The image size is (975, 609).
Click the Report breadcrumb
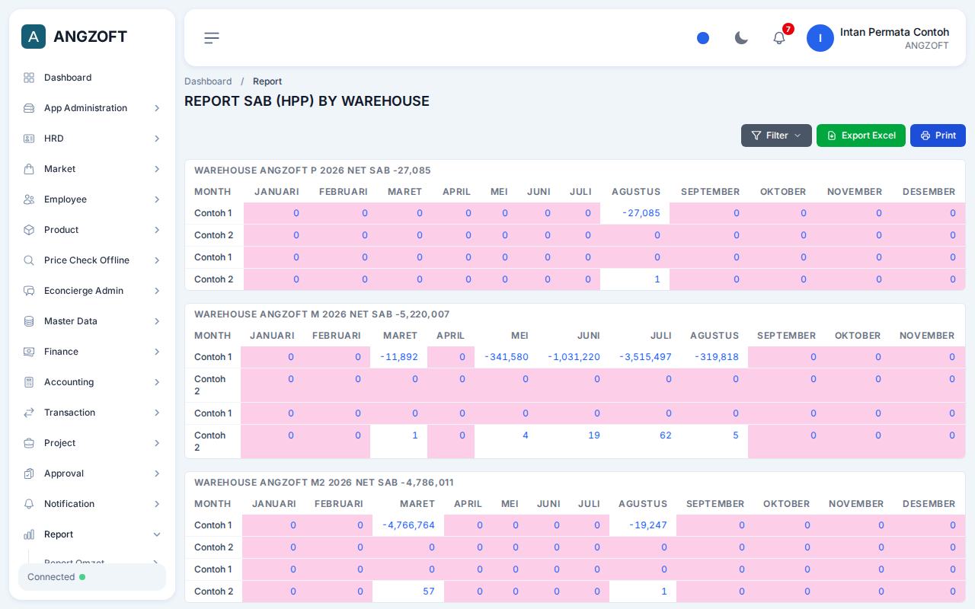coord(267,81)
